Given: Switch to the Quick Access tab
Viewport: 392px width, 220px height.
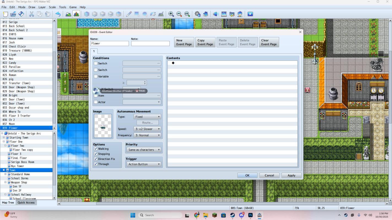Looking at the screenshot, I should [26, 203].
